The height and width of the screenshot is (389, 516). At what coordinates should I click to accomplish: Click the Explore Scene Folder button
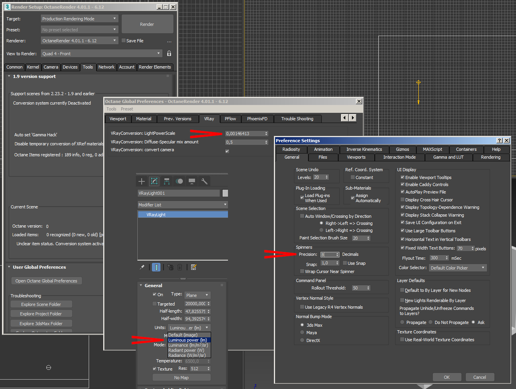41,304
